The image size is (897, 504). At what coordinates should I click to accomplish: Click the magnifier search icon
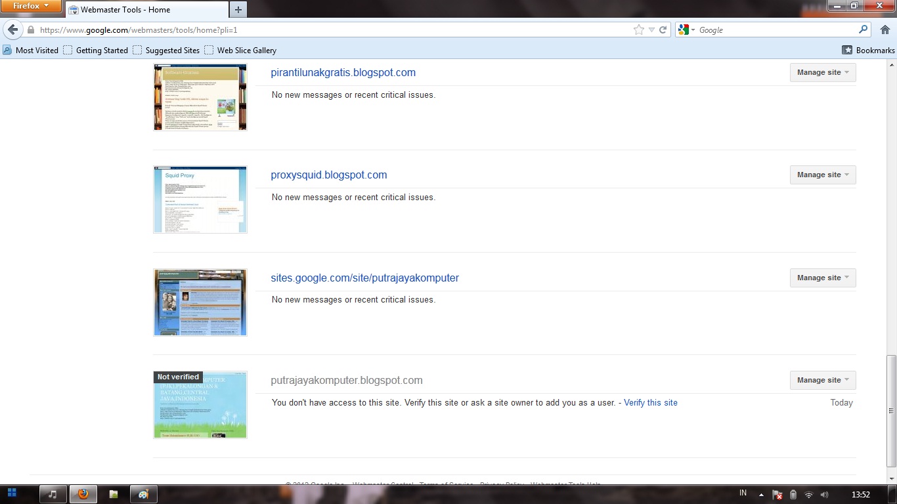[864, 30]
